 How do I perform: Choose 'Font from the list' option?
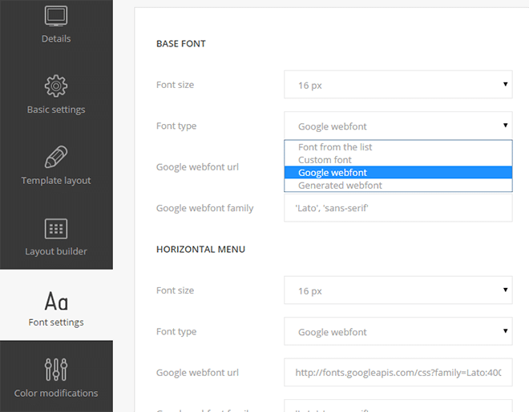[x=335, y=147]
